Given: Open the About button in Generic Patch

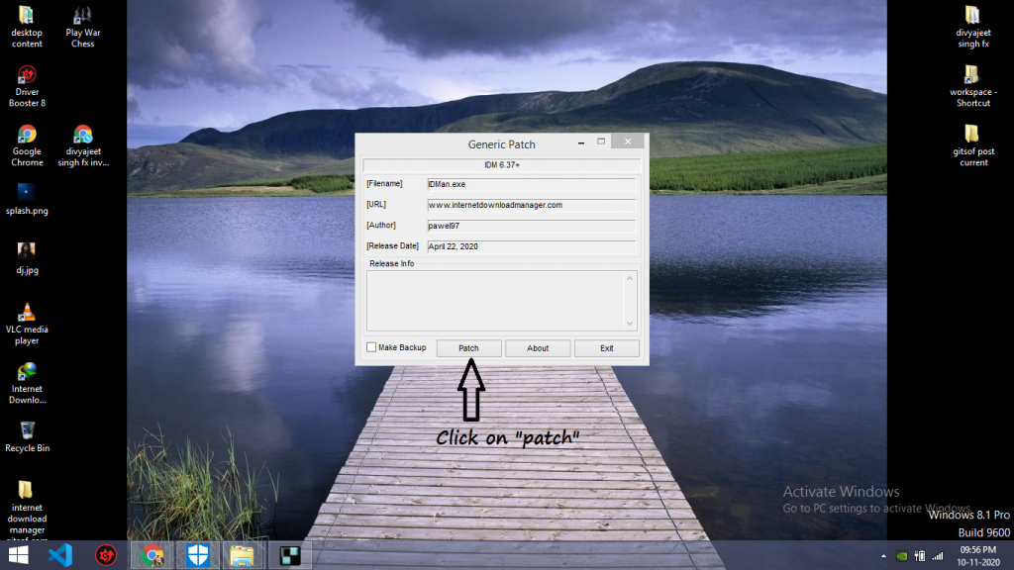Looking at the screenshot, I should tap(538, 348).
